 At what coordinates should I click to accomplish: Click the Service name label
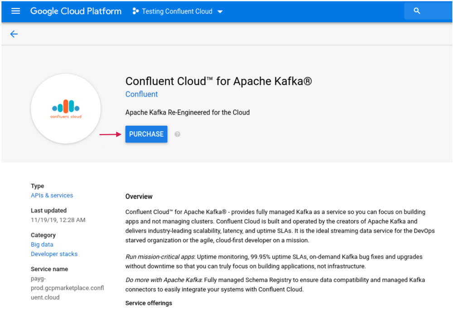point(49,269)
